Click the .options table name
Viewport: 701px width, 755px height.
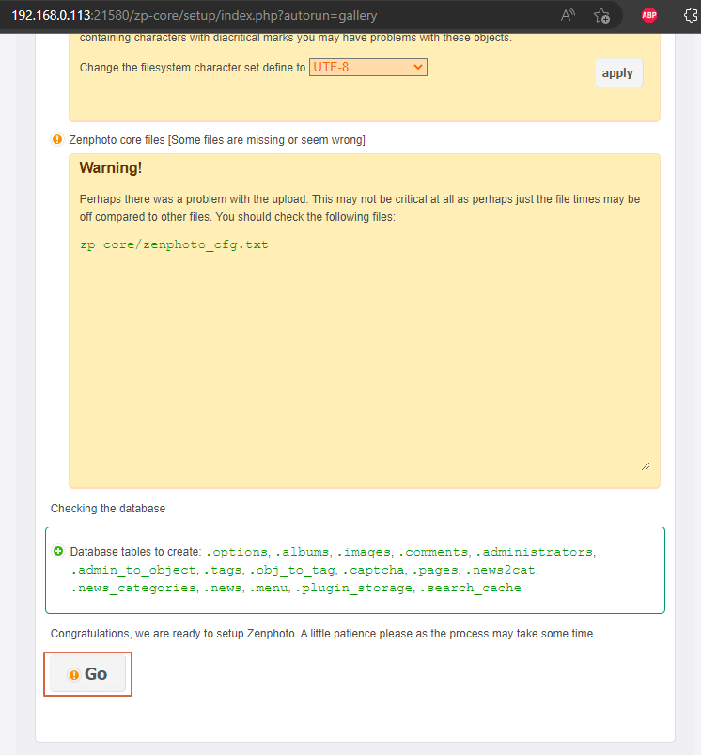pyautogui.click(x=237, y=552)
